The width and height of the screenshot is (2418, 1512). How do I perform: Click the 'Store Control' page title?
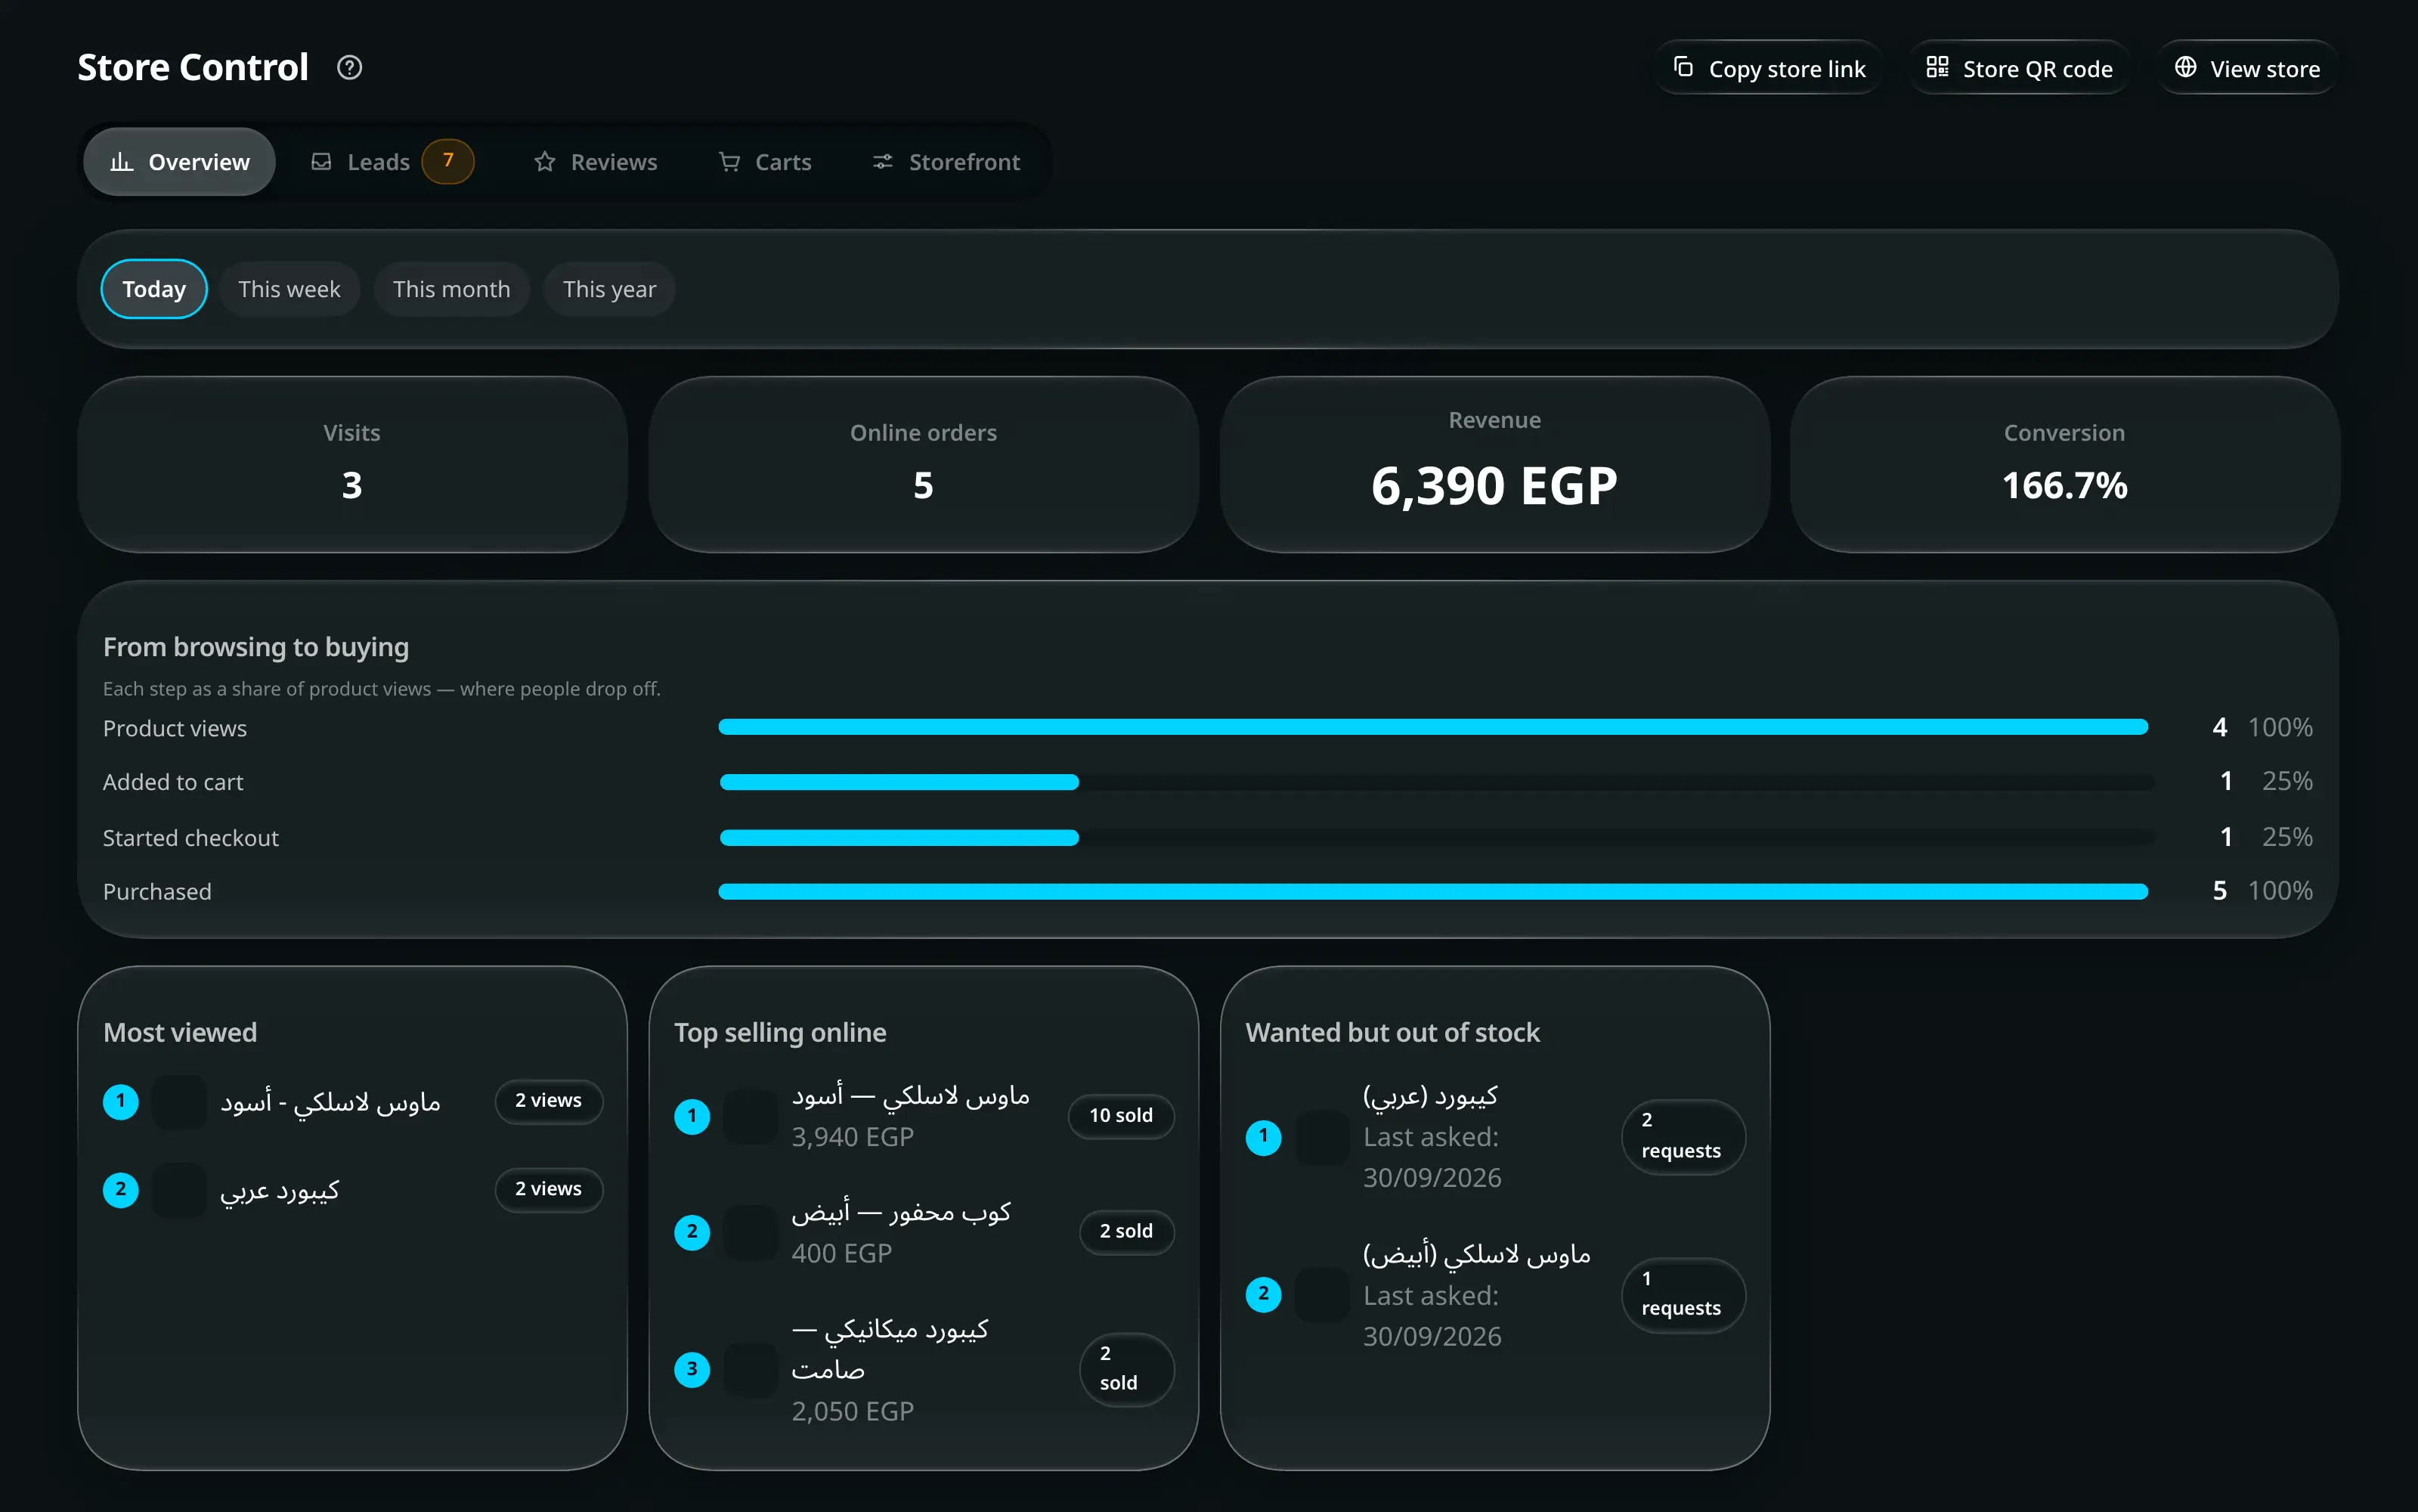tap(193, 67)
